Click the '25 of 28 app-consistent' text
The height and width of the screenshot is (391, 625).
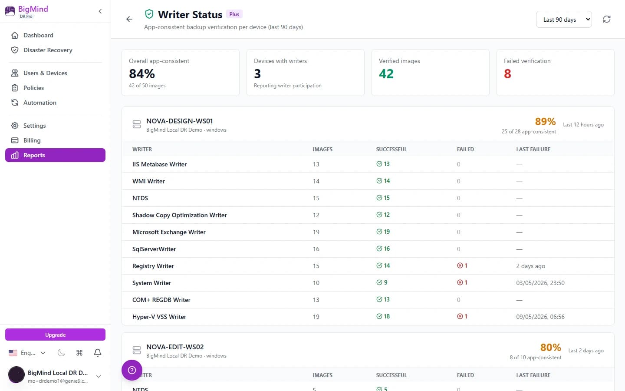click(529, 132)
